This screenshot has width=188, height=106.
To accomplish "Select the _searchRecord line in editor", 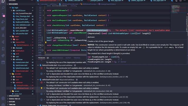I will [x=79, y=30].
